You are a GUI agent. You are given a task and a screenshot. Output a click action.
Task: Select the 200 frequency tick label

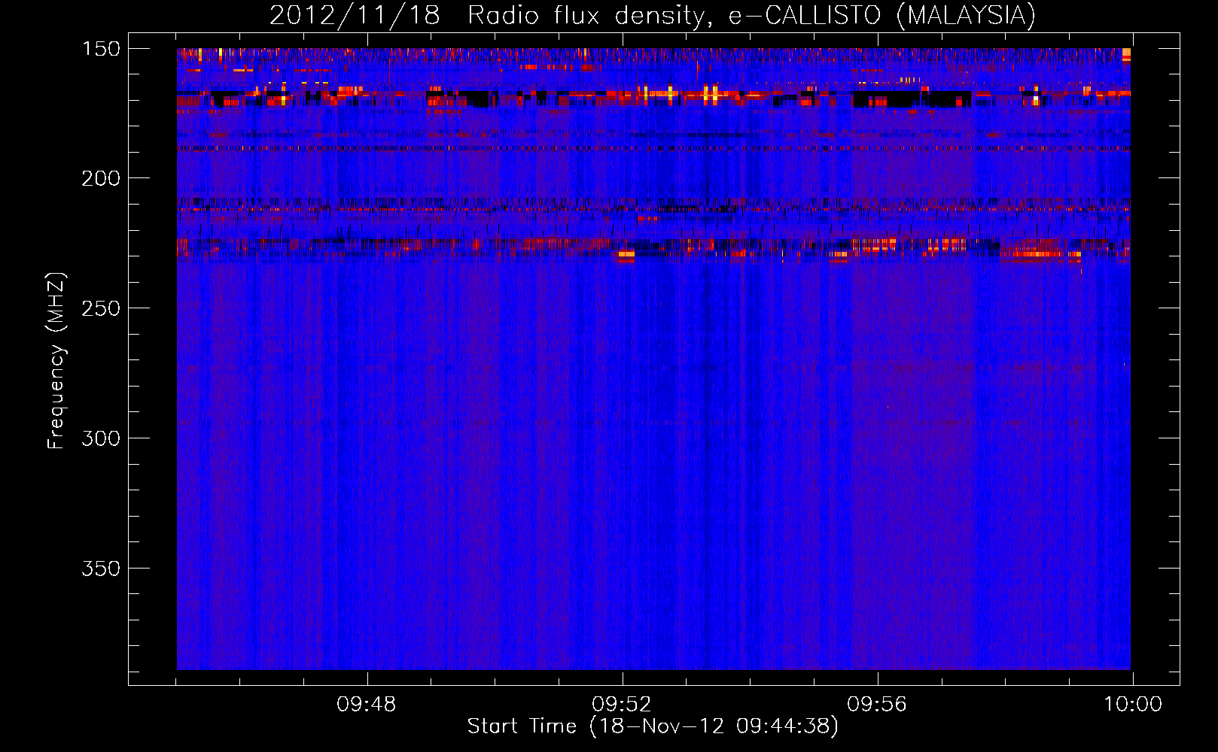[x=101, y=178]
